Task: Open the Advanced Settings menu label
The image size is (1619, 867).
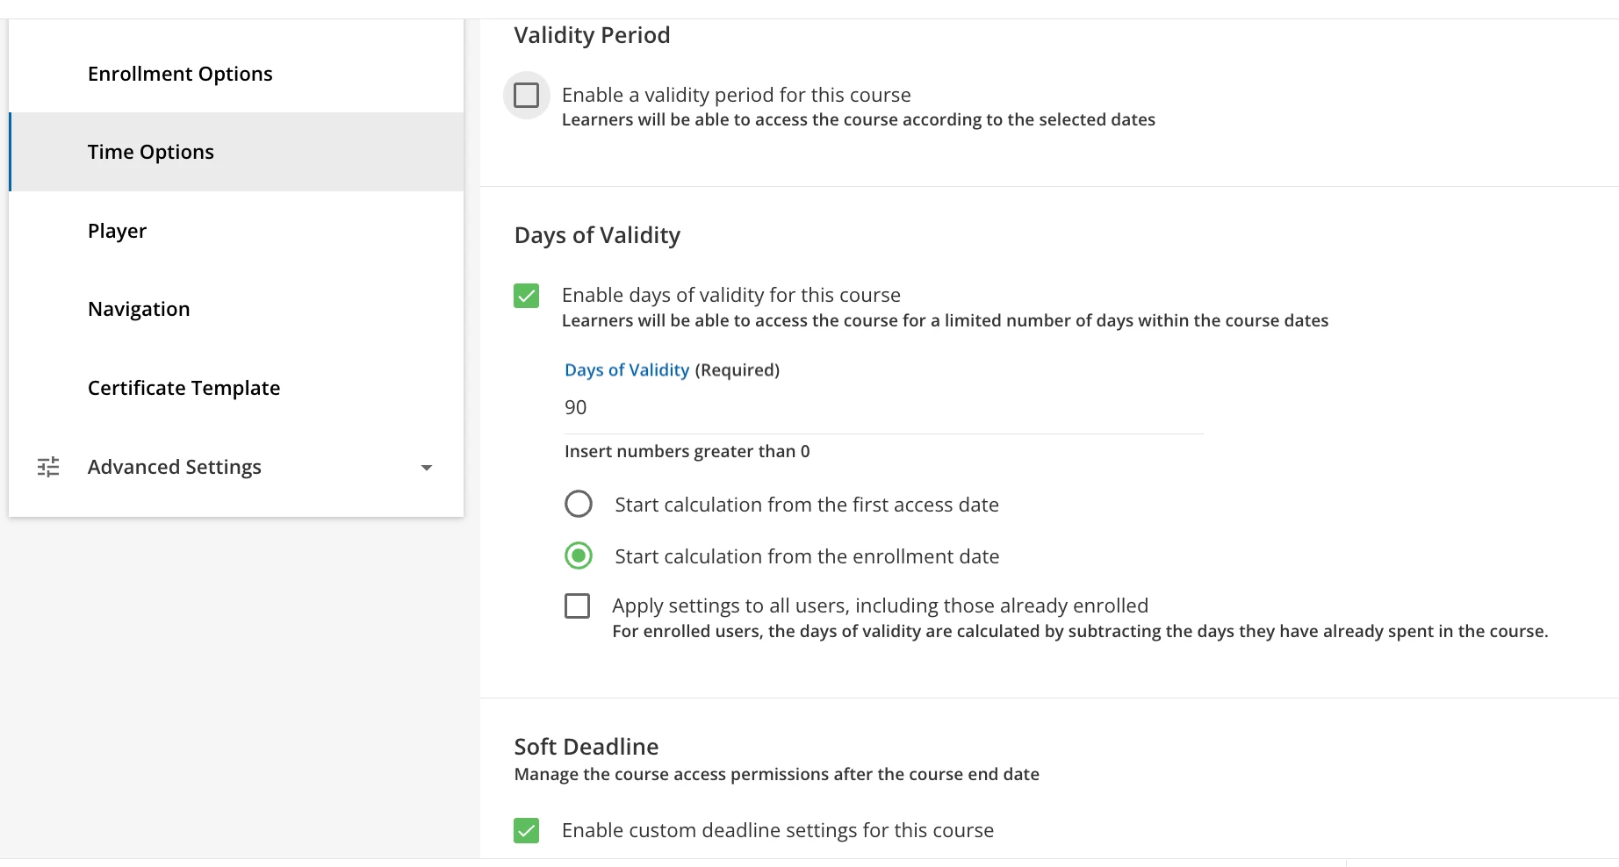Action: pos(175,467)
